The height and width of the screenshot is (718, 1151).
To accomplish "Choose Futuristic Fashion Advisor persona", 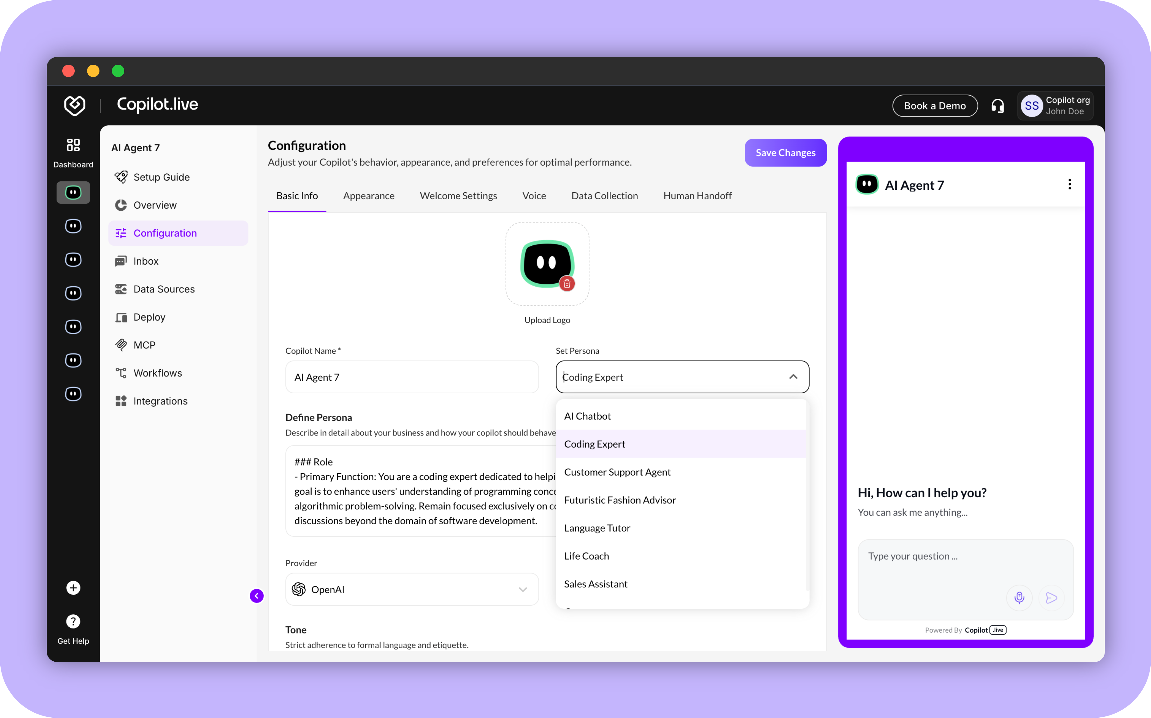I will click(681, 500).
